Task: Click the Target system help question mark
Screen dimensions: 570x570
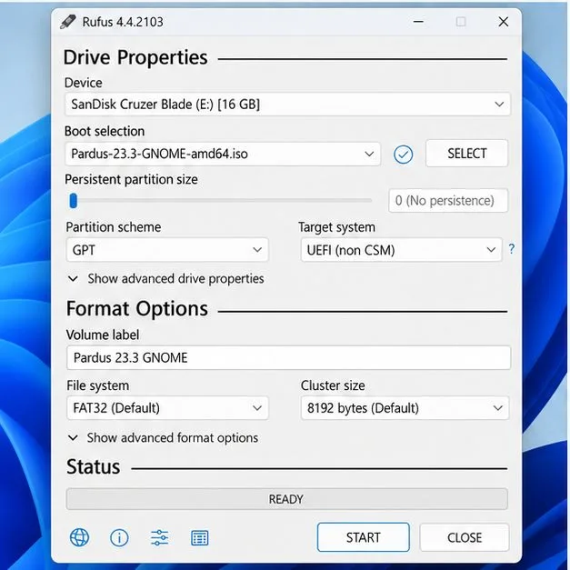Action: [x=512, y=249]
